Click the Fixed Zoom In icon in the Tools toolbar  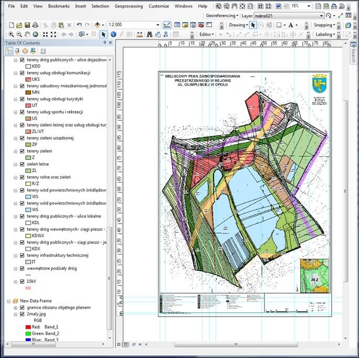click(x=45, y=35)
